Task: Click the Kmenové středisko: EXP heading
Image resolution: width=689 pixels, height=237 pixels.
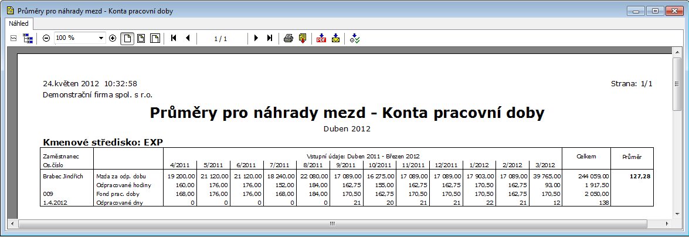Action: point(103,141)
